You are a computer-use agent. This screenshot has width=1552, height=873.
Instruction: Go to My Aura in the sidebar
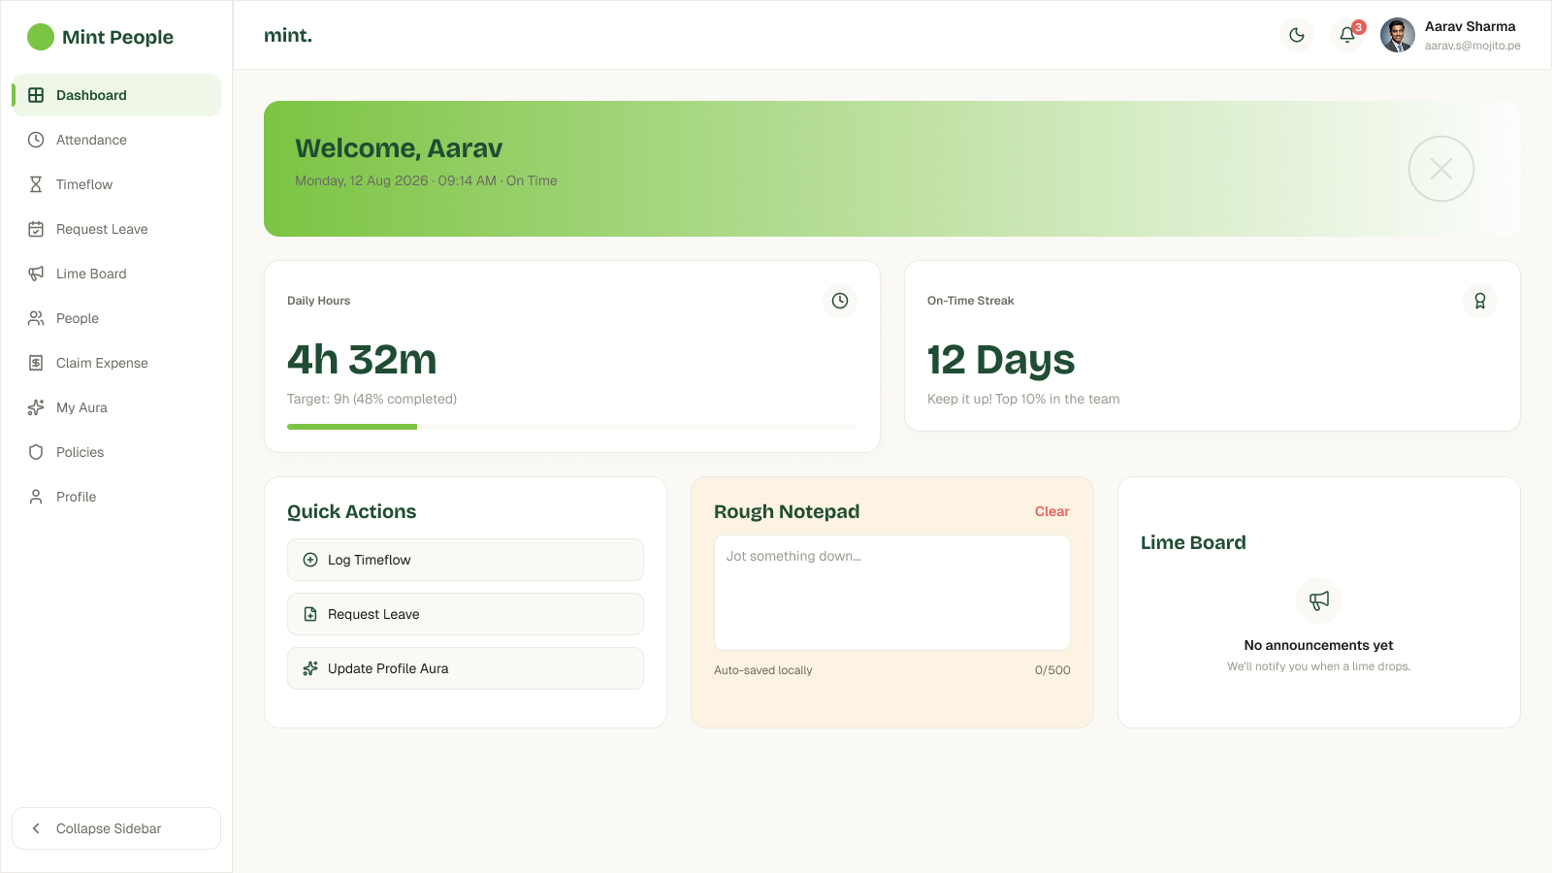116,407
